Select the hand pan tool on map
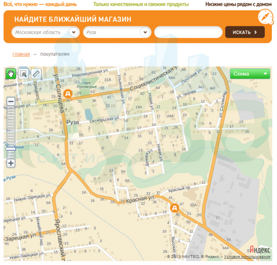277x265 pixels. [10, 74]
